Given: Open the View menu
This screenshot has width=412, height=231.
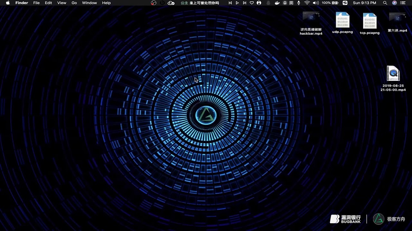Looking at the screenshot, I should coord(61,3).
